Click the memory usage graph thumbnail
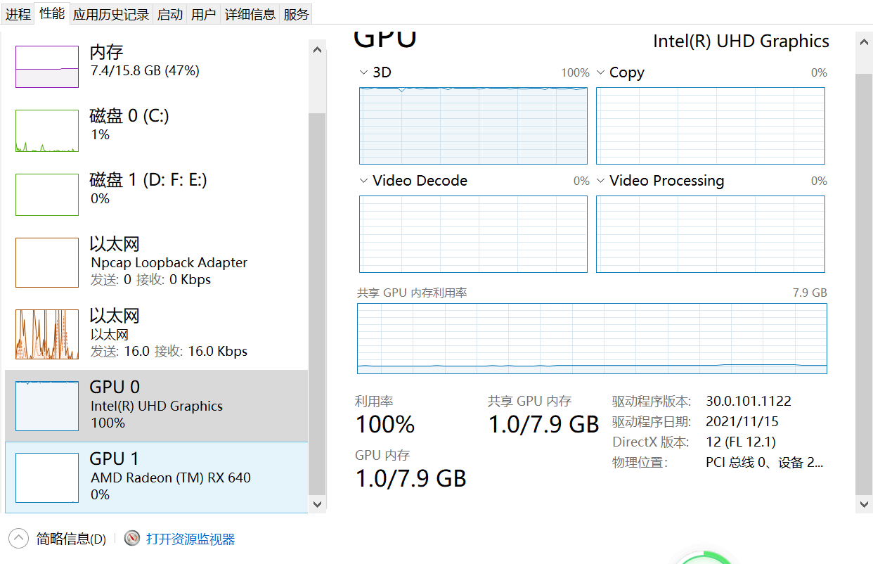873x564 pixels. [x=47, y=67]
